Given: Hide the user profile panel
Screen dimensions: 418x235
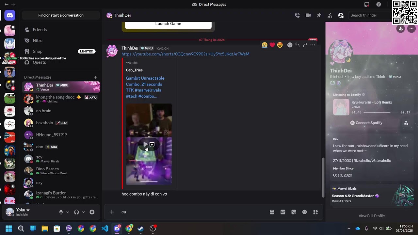Looking at the screenshot, I should 341,15.
